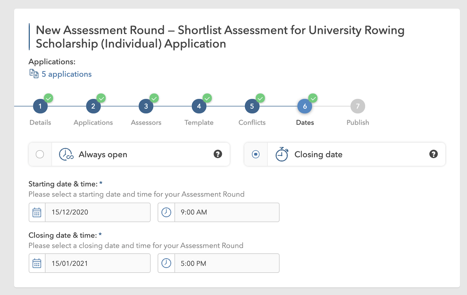
Task: Click the applications document icon
Action: click(x=34, y=74)
